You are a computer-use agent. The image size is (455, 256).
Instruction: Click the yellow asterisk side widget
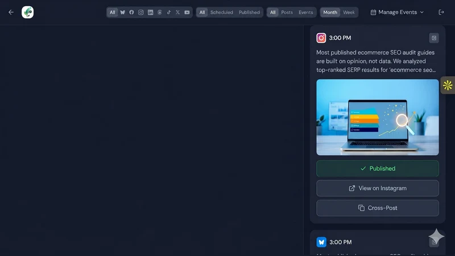point(448,85)
